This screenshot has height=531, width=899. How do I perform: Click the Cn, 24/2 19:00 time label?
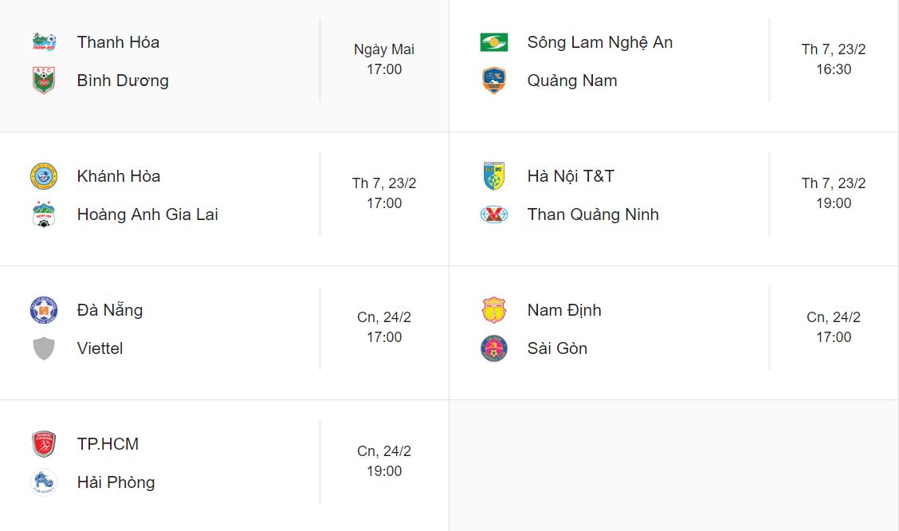point(384,461)
